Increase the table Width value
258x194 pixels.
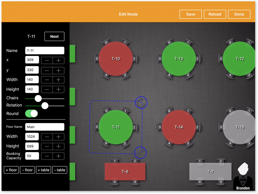(59, 80)
